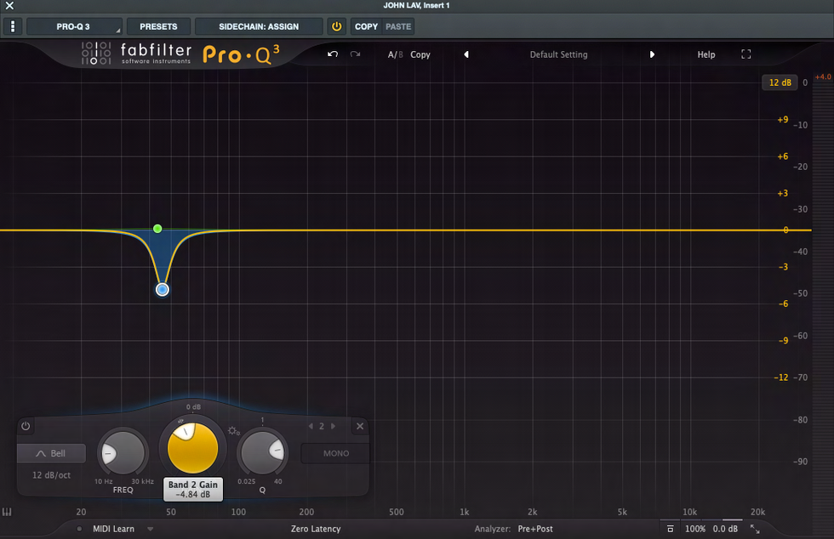Select the blue band 2 EQ node
Viewport: 834px width, 539px height.
(x=163, y=290)
